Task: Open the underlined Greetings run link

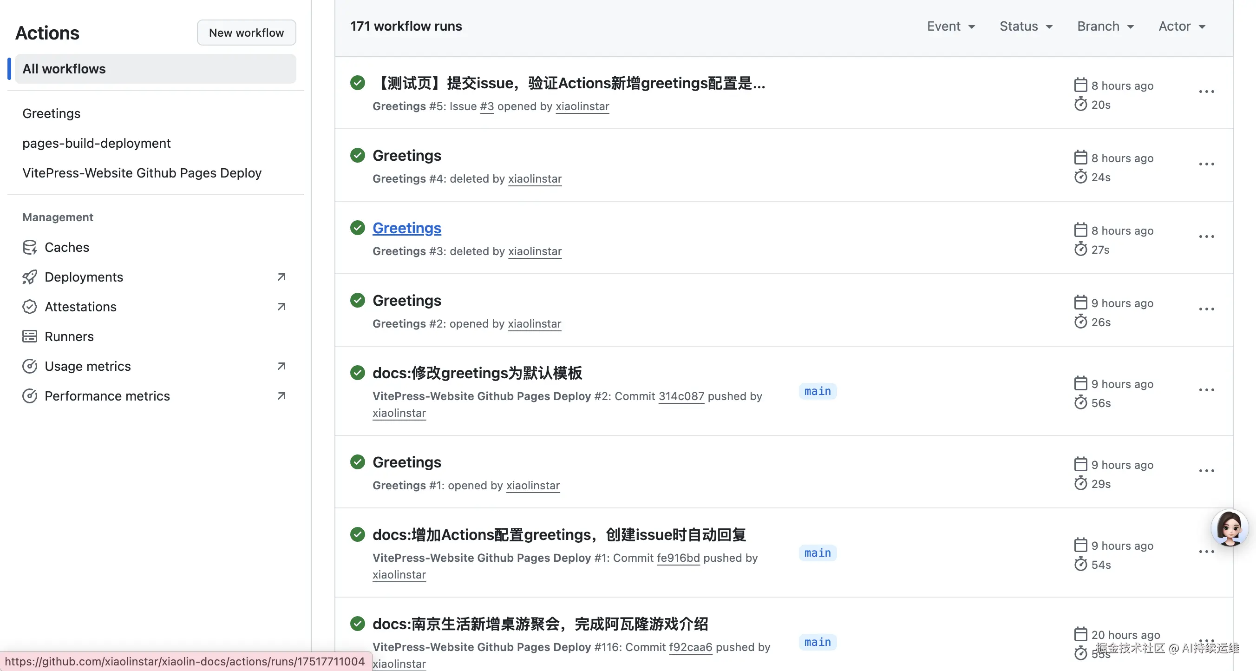Action: click(407, 228)
